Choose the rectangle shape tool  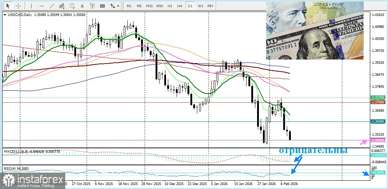click(x=102, y=6)
